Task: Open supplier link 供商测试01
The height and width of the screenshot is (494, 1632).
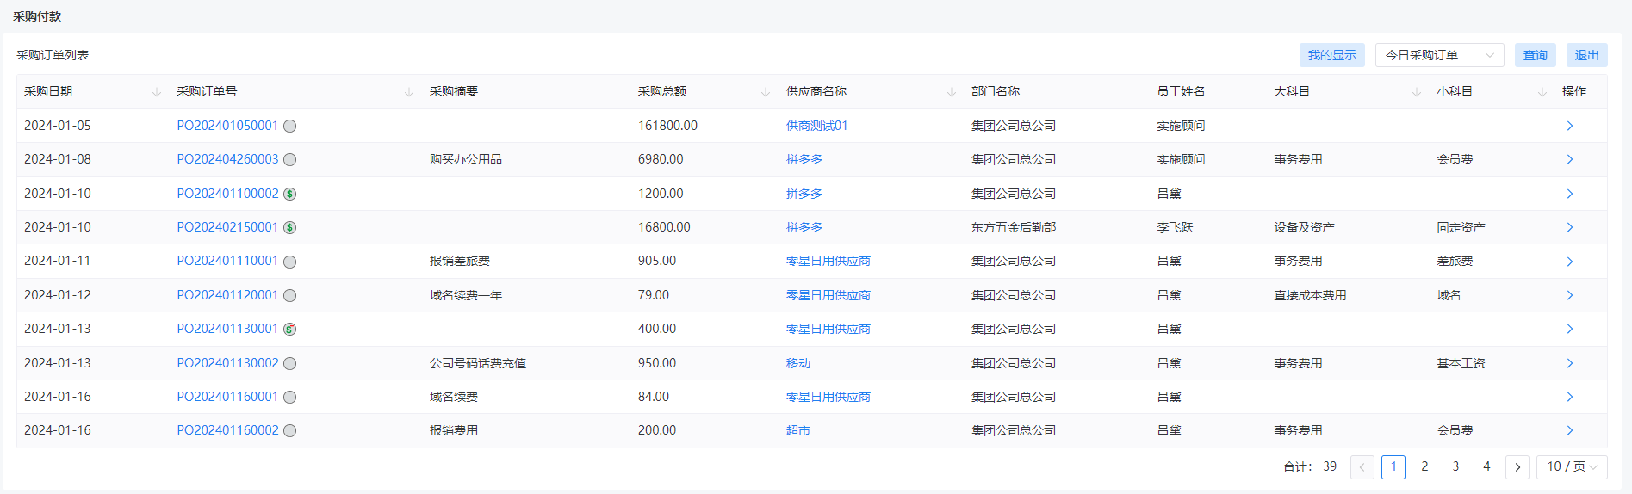Action: 816,126
